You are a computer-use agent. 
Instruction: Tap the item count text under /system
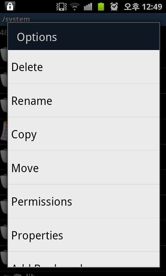click(4, 32)
